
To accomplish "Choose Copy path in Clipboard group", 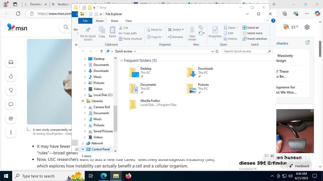I will pos(128,33).
